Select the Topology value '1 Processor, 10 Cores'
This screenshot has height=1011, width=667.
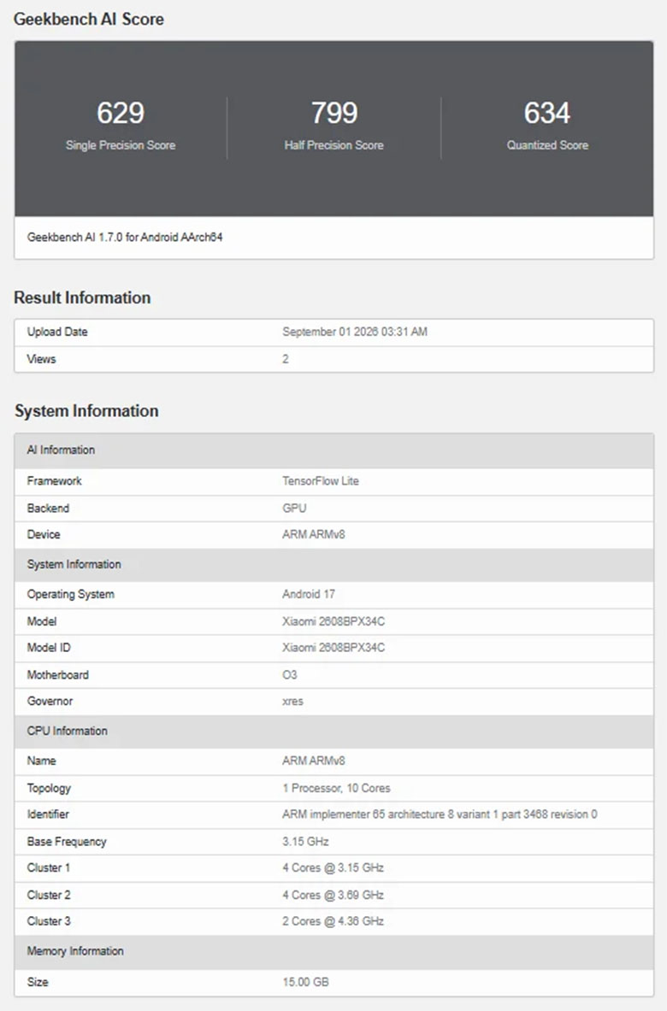(x=336, y=788)
